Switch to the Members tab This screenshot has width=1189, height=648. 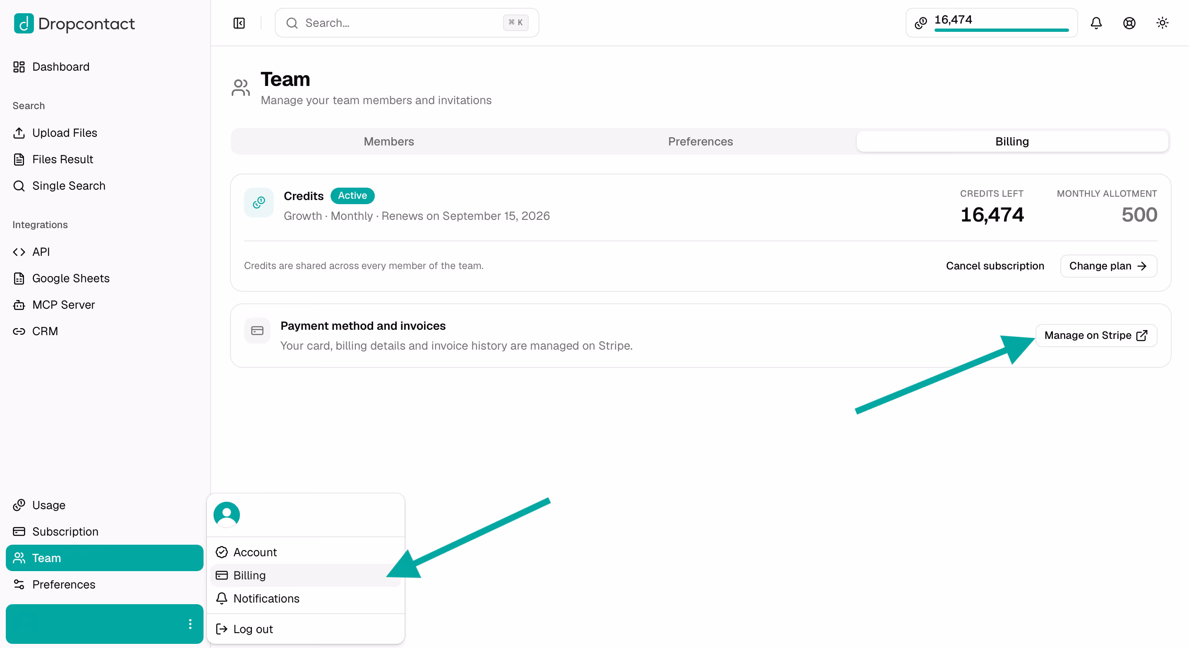388,142
